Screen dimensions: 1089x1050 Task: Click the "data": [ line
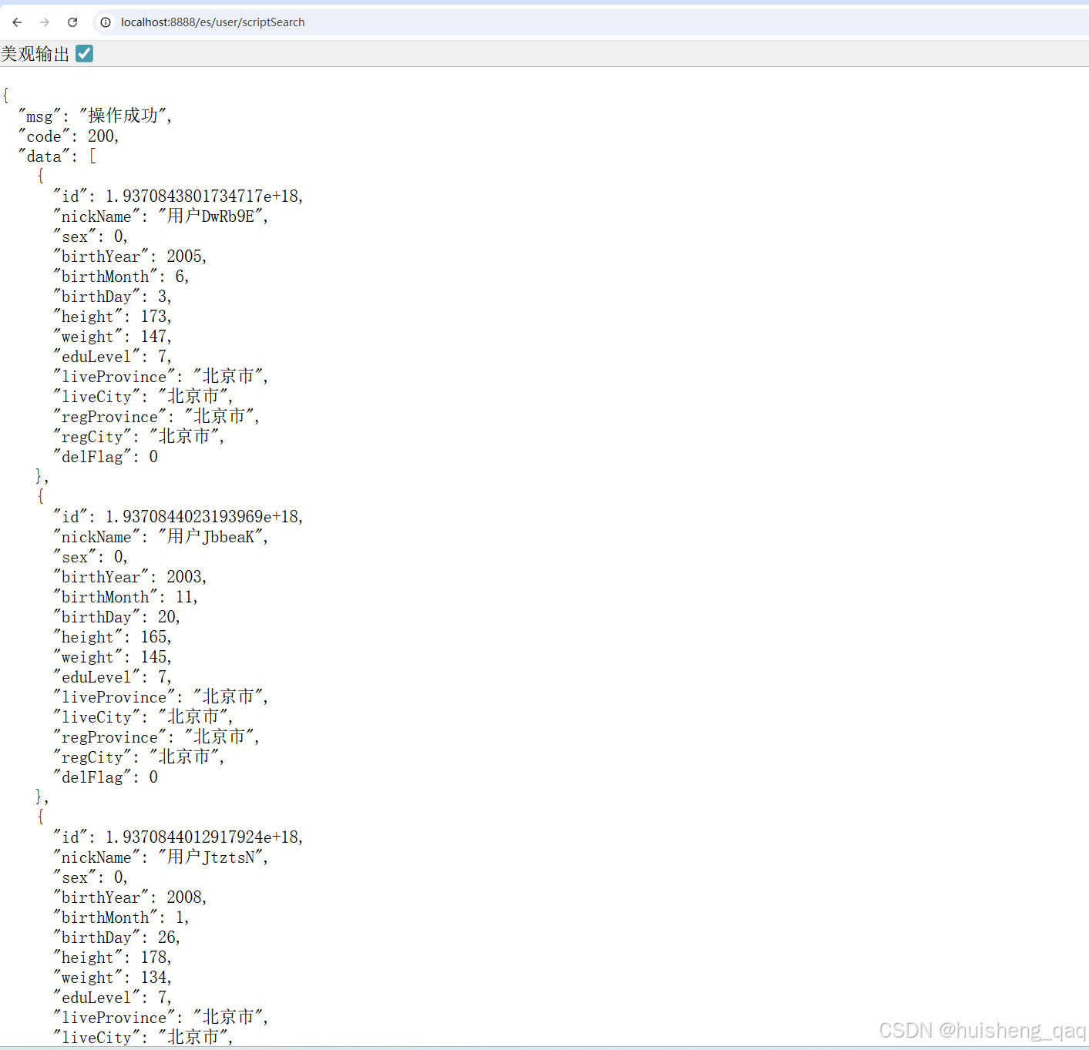(58, 156)
